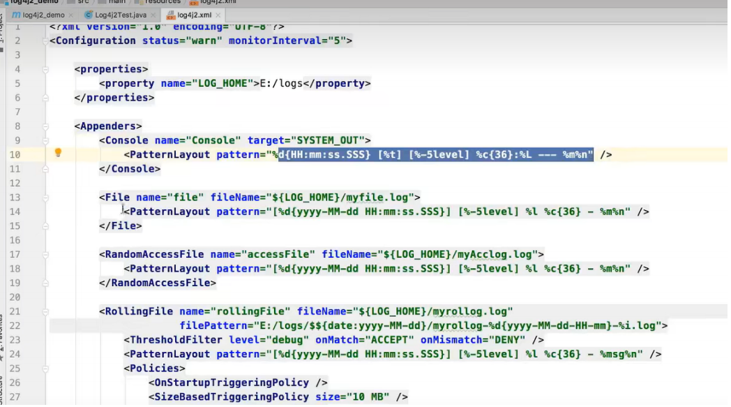Viewport: 731px width, 407px height.
Task: Click the closing </File> tag
Action: coord(120,226)
